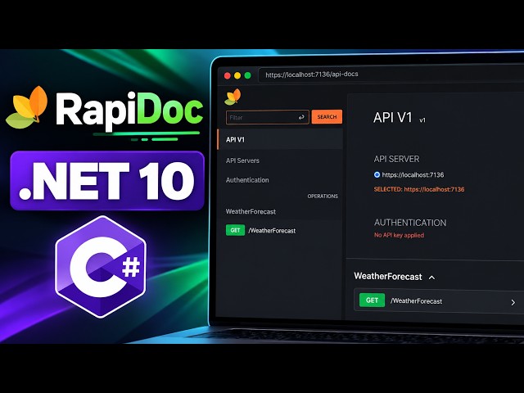Viewport: 524px width, 393px height.
Task: Click the WeatherForecast section heading
Action: click(388, 277)
